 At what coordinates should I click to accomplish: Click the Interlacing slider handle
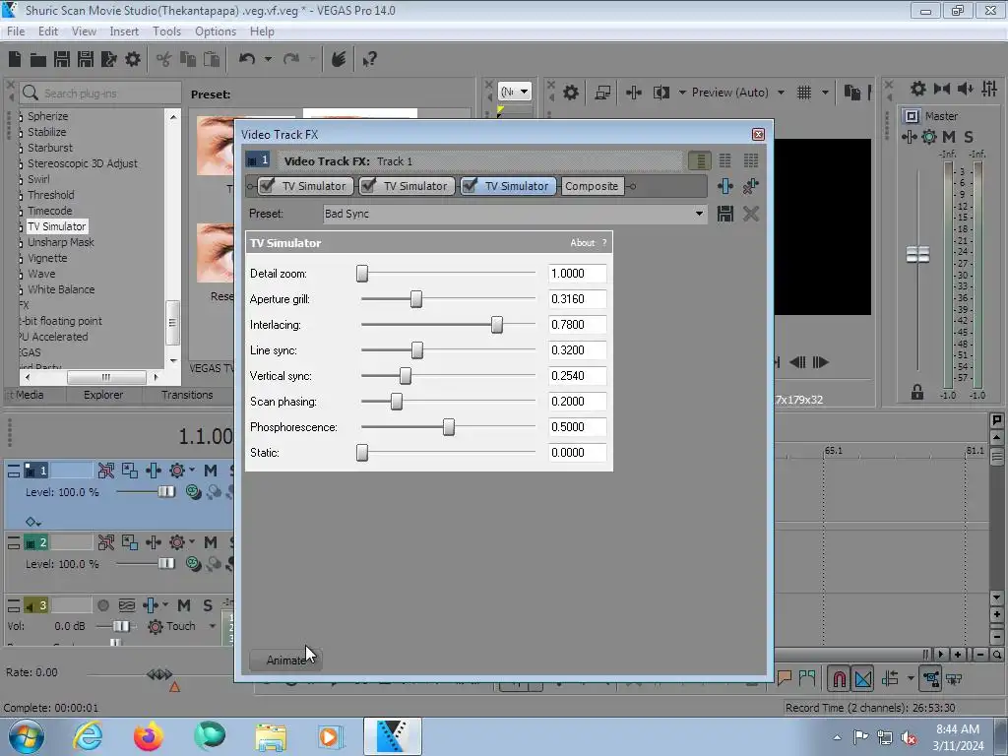497,325
